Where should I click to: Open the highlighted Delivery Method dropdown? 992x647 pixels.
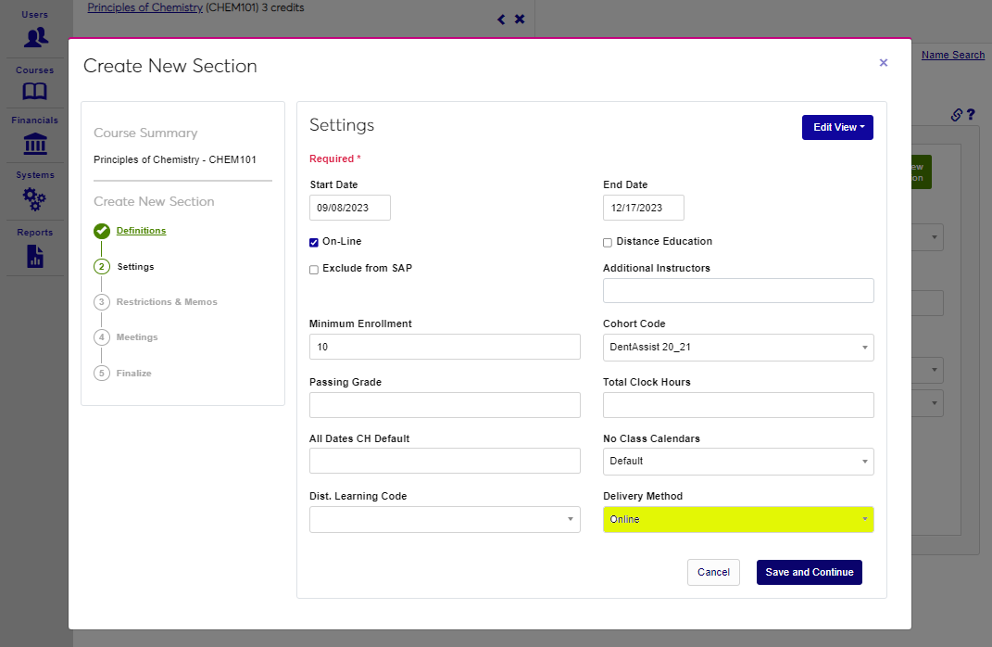click(x=737, y=519)
